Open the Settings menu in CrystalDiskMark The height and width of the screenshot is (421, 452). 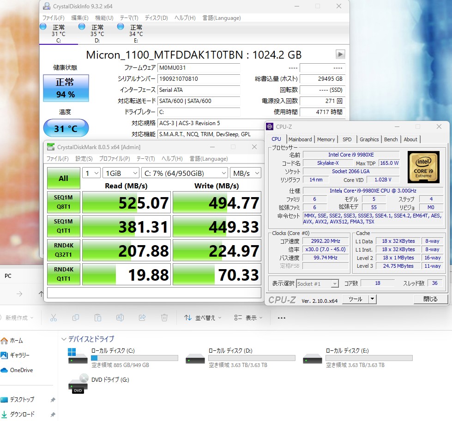point(84,159)
